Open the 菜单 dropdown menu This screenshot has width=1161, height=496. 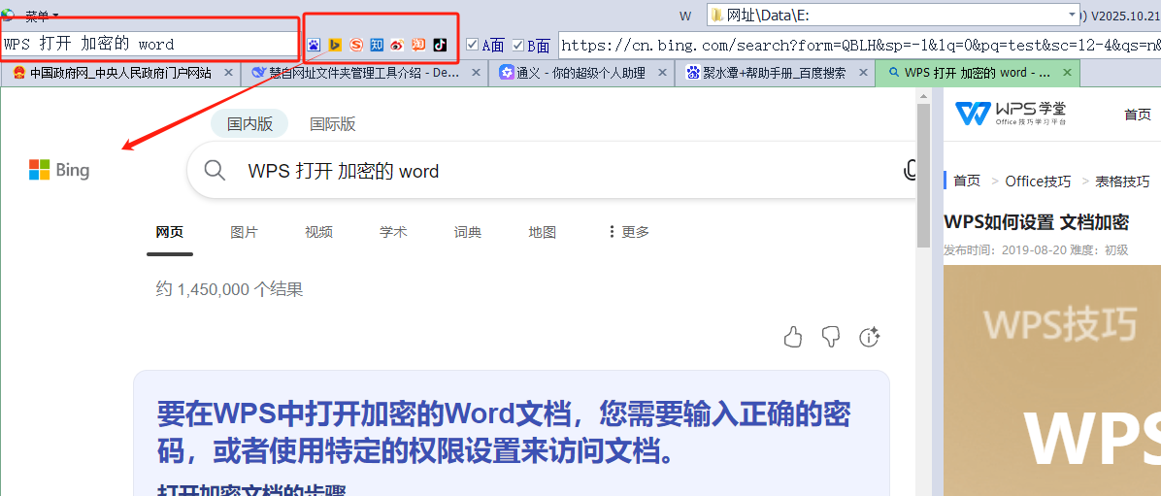coord(41,16)
